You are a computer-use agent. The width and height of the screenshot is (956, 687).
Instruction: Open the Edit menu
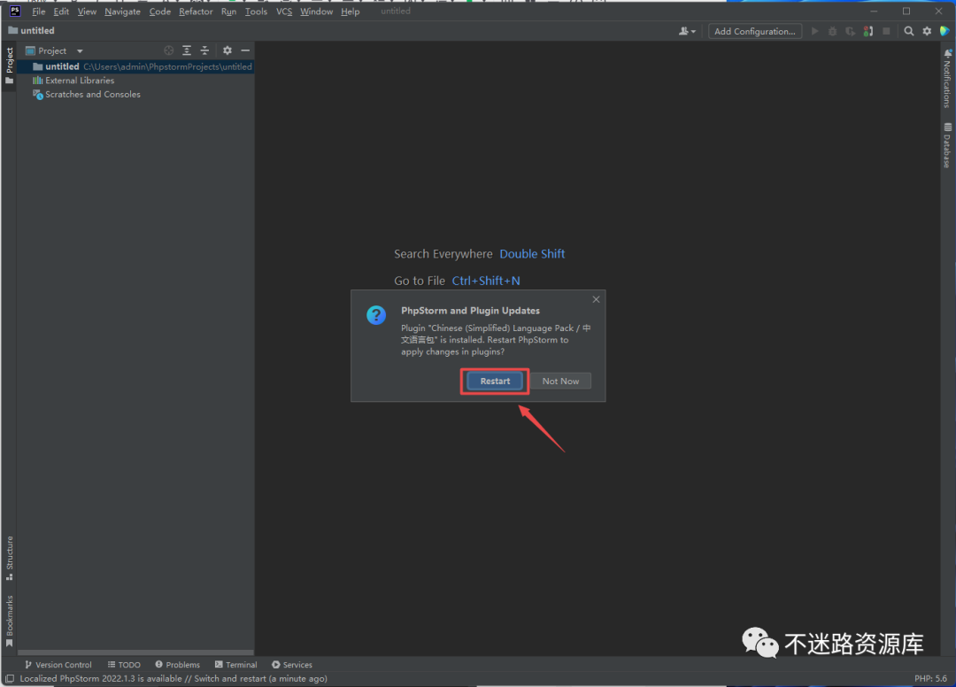click(61, 12)
